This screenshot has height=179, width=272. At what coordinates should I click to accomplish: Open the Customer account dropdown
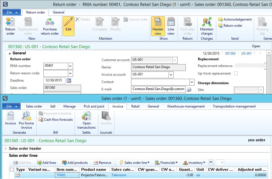pyautogui.click(x=175, y=60)
